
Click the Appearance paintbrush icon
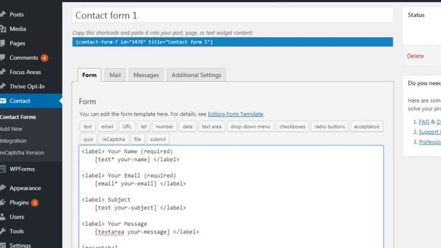(3, 188)
